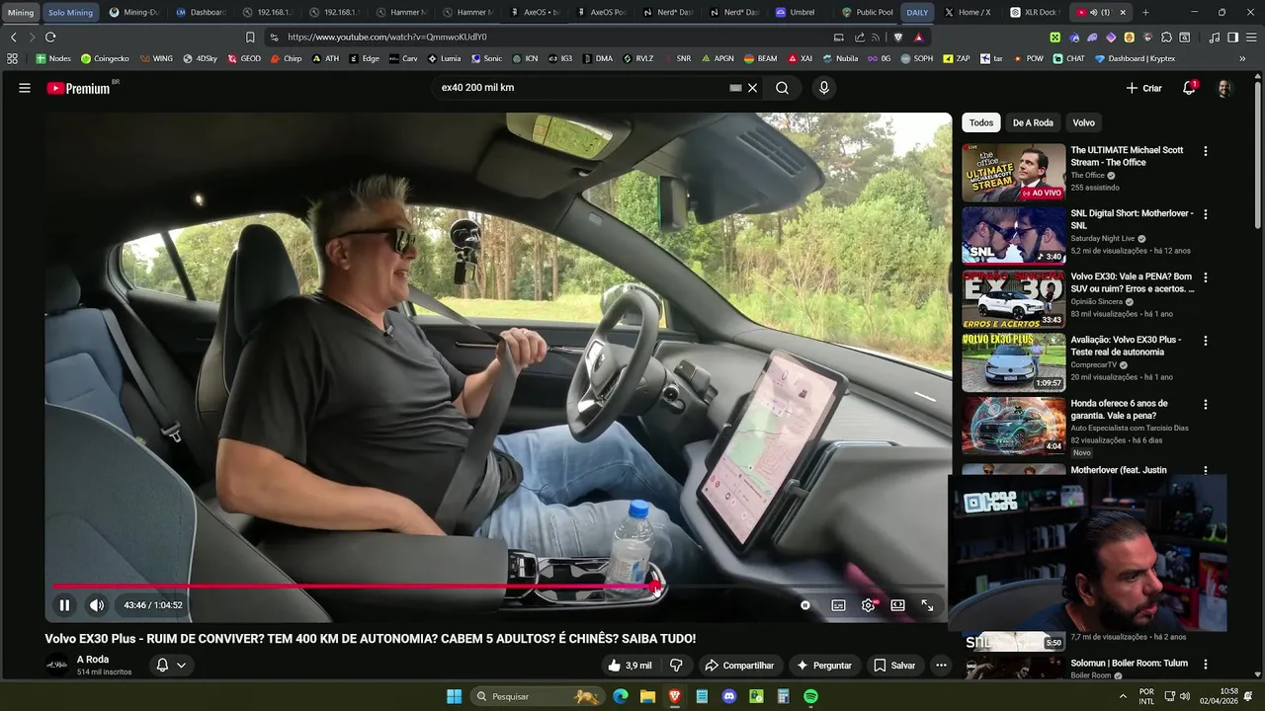Open options for Solomun Boiler Room video
The height and width of the screenshot is (711, 1265).
[1205, 665]
